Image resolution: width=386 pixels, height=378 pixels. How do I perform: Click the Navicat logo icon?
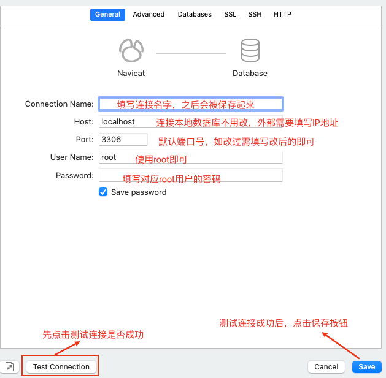[132, 51]
